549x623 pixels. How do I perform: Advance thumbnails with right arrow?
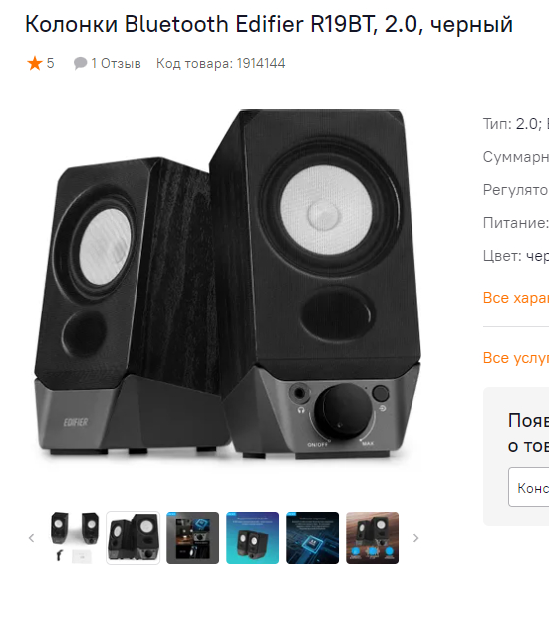pyautogui.click(x=416, y=538)
